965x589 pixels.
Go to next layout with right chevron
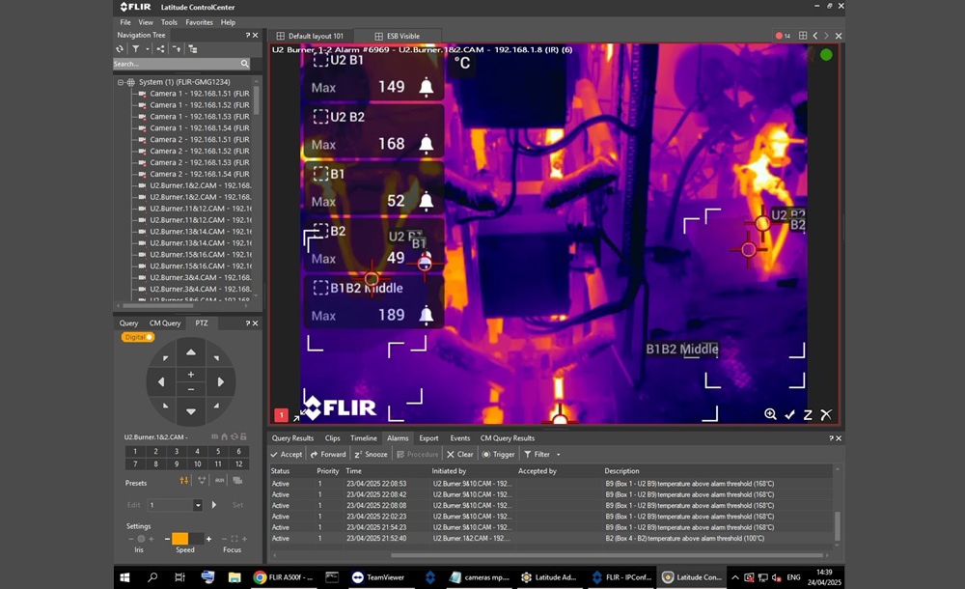[827, 36]
